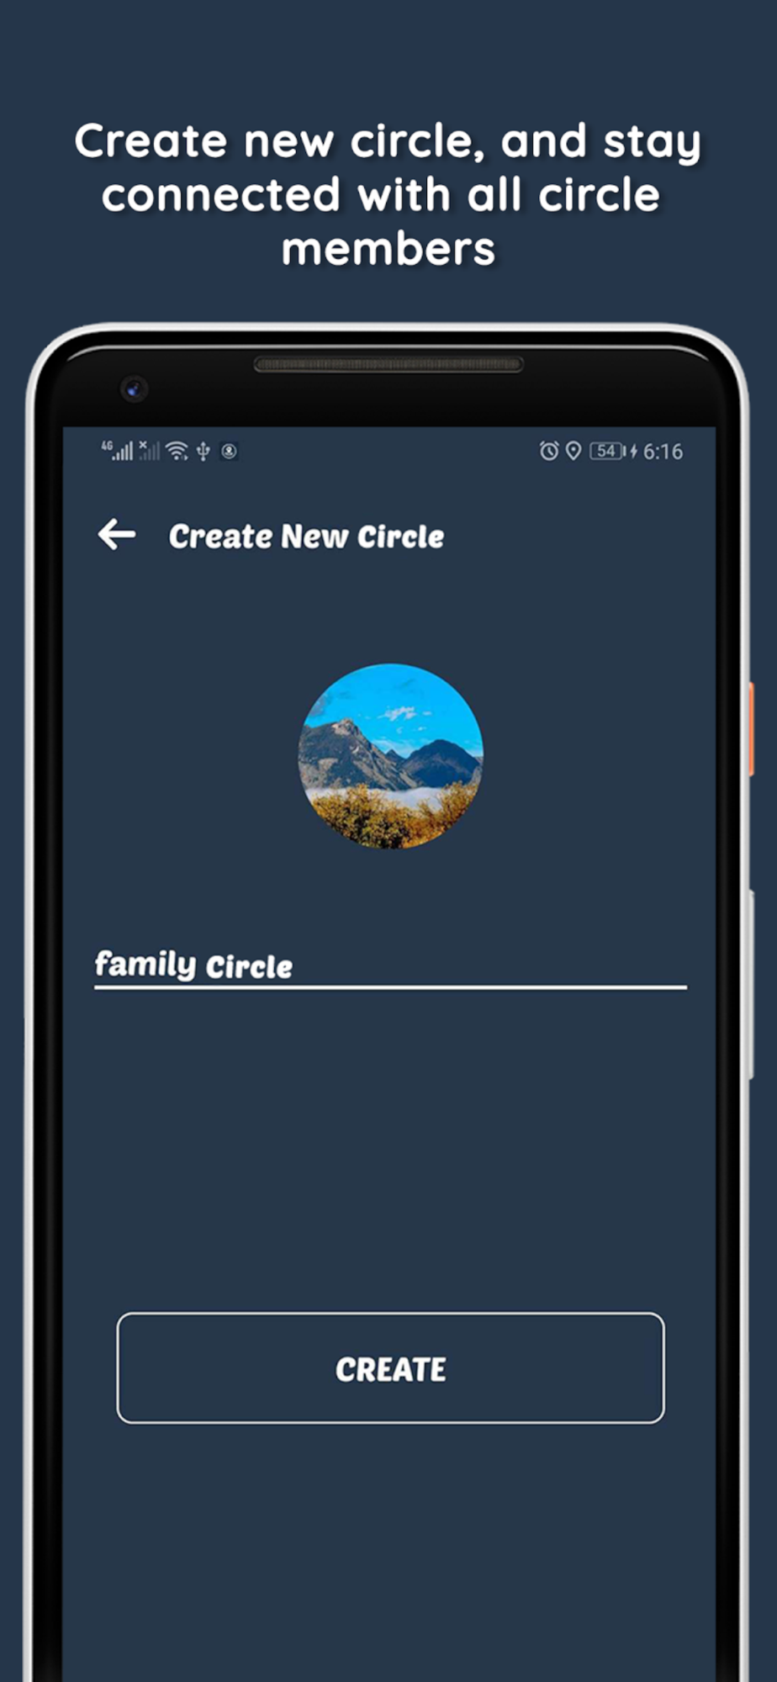Tap the battery indicator showing 54

pos(607,452)
